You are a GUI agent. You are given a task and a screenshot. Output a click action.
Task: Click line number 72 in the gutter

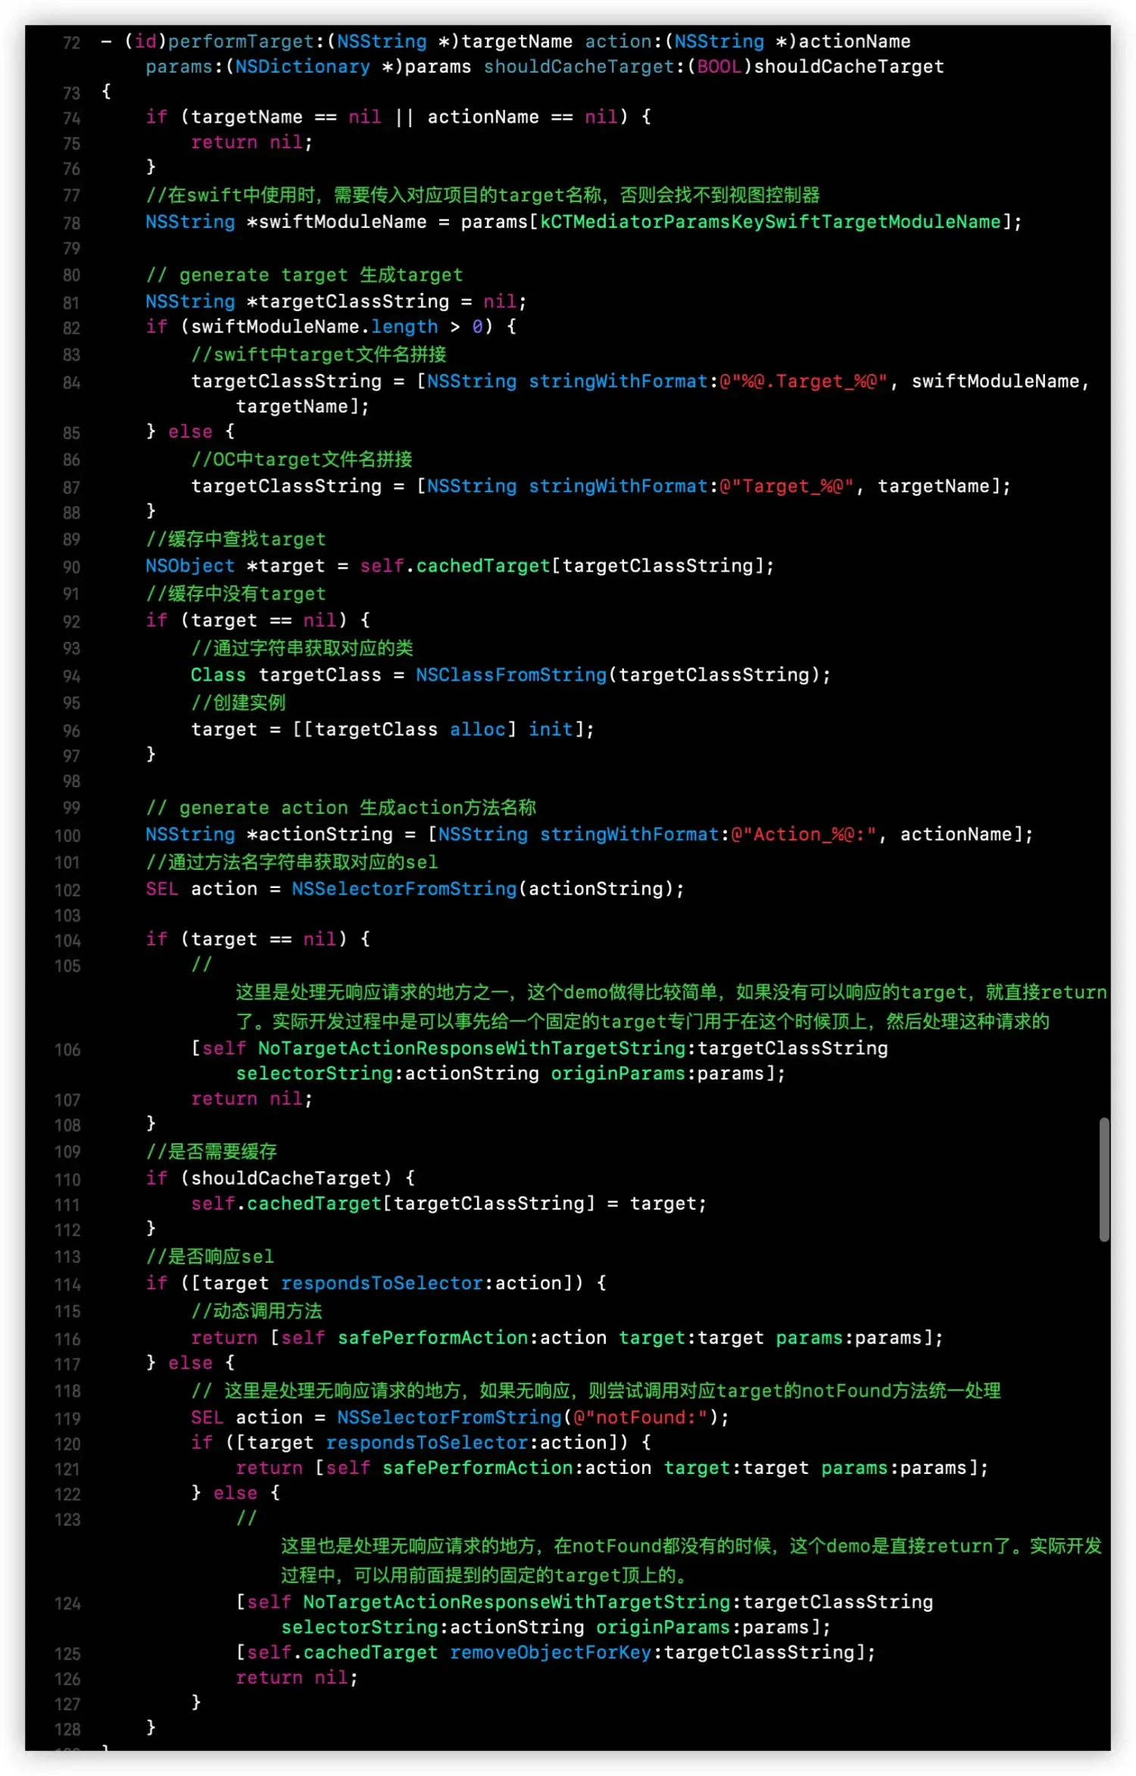pyautogui.click(x=70, y=42)
